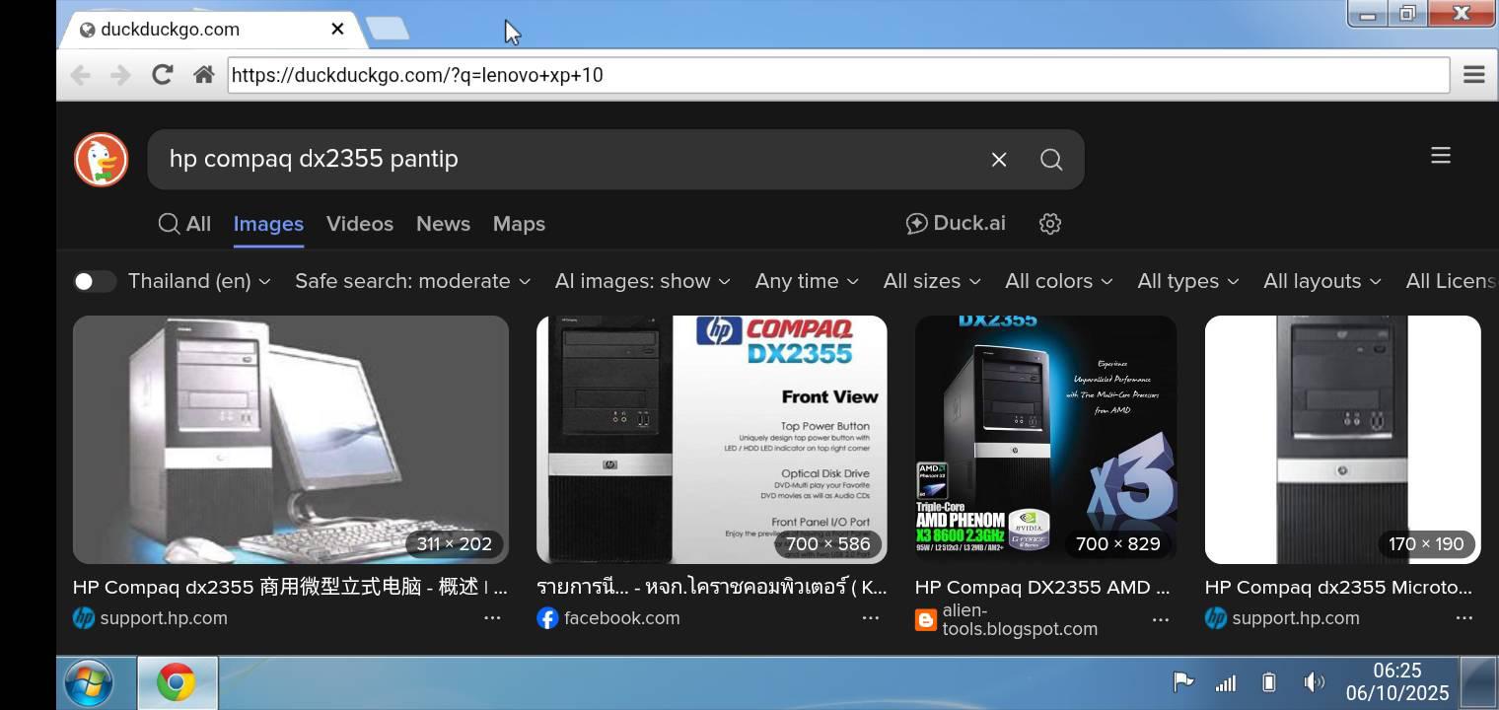Open the รายการนี้ facebook result title link
Viewport: 1499px width, 710px height.
click(x=712, y=588)
